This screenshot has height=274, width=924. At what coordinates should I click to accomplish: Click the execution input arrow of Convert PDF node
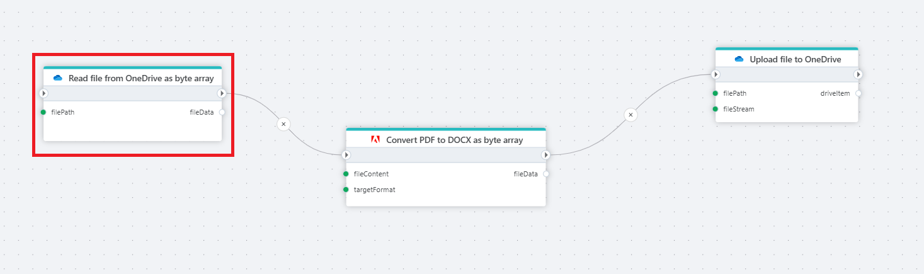coord(346,155)
